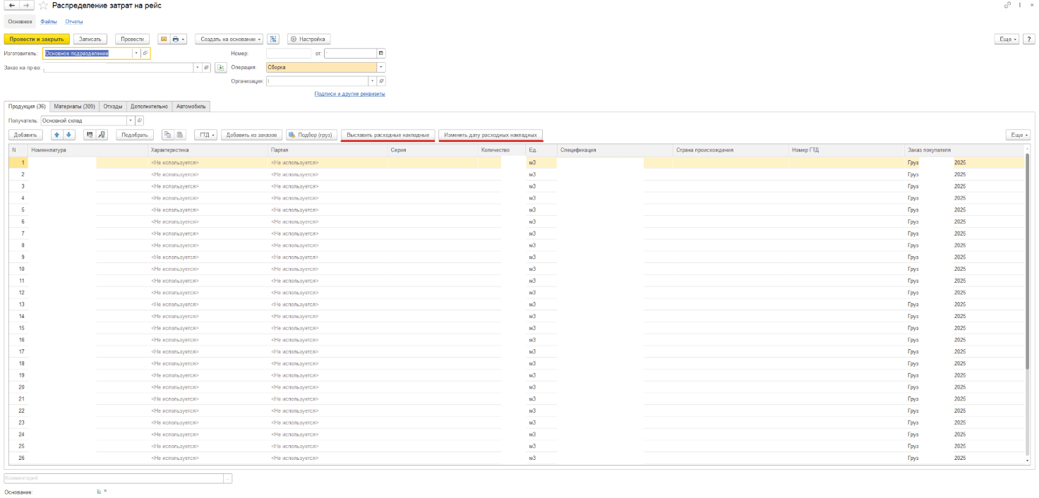Open the Создать на основании dropdown
1039x498 pixels.
(229, 40)
